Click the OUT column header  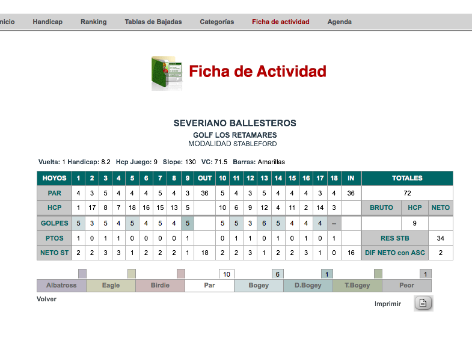click(204, 178)
